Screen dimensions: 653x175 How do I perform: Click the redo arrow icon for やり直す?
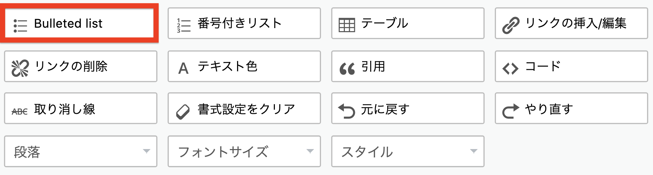(x=511, y=111)
